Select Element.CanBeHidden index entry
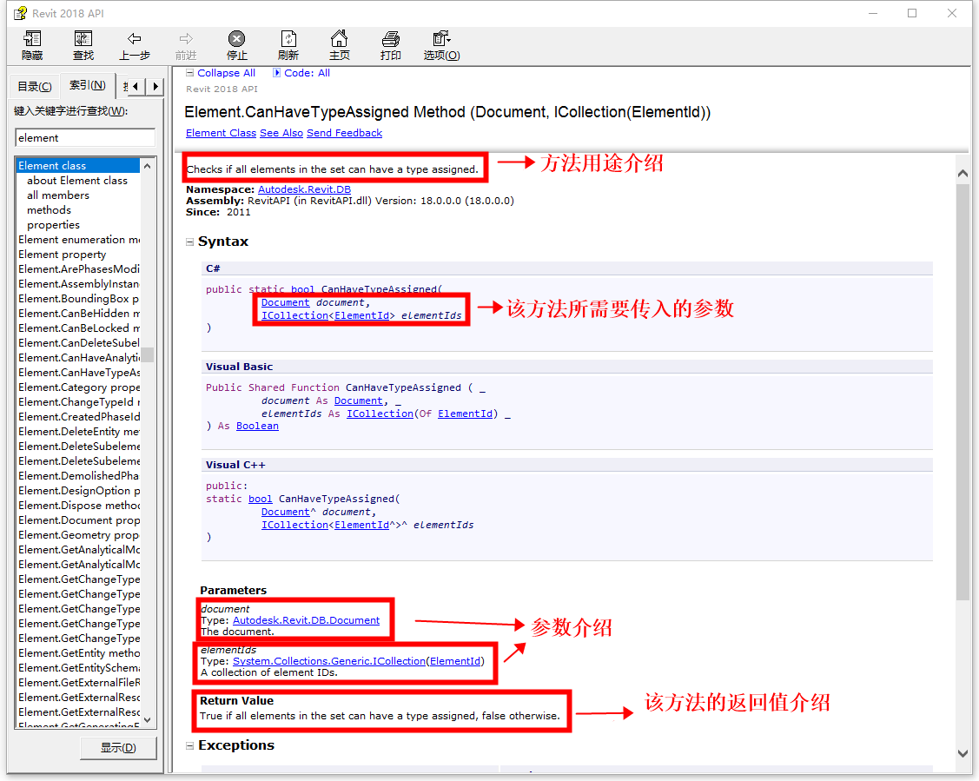The width and height of the screenshot is (979, 781). click(x=77, y=314)
